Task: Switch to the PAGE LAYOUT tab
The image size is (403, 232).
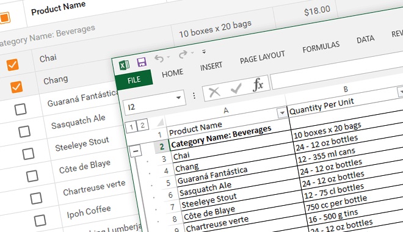Action: tap(262, 57)
